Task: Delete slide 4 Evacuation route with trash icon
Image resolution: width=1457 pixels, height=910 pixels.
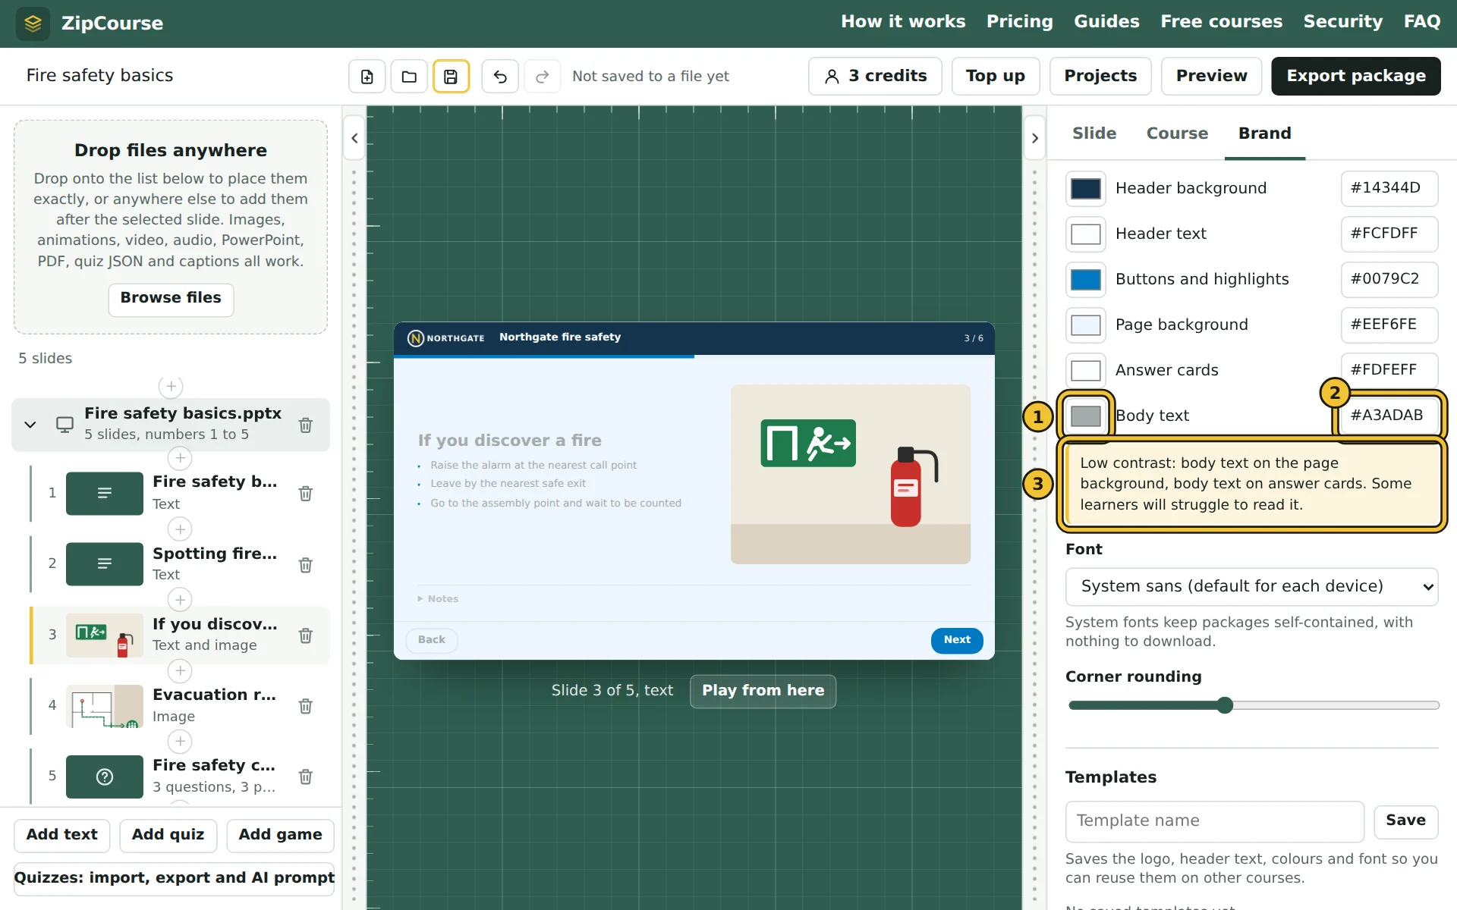Action: [306, 706]
